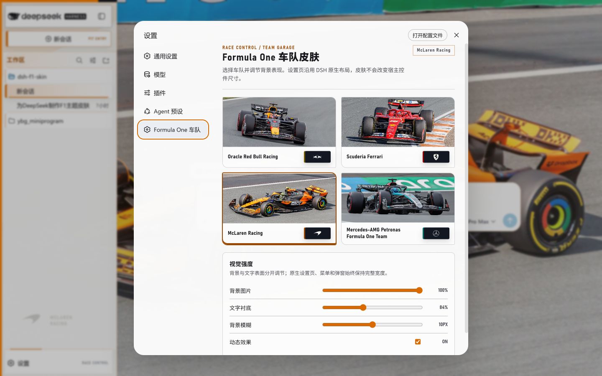The width and height of the screenshot is (602, 376).
Task: Click the McLaren Racing tag under 打开配置文件
Action: click(434, 50)
